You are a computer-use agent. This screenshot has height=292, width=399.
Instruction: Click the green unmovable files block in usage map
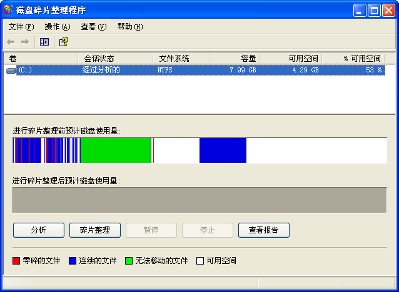[x=116, y=150]
